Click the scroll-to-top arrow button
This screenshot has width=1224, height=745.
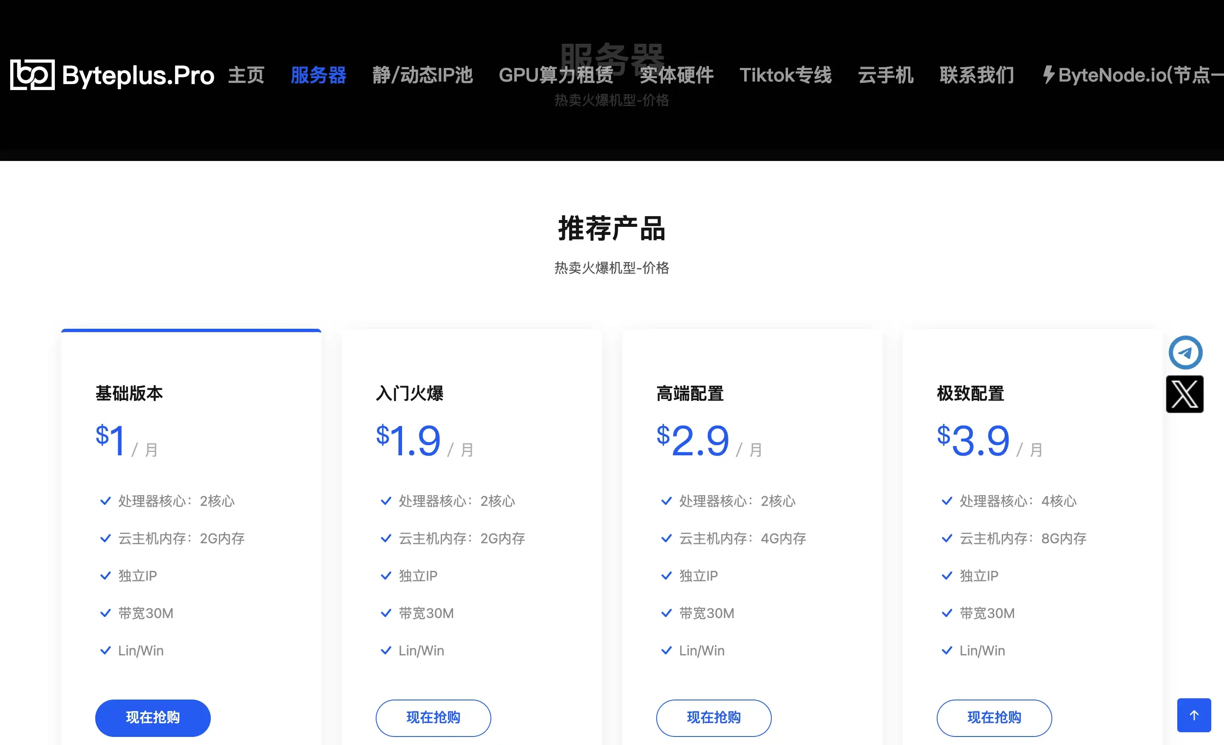point(1194,715)
